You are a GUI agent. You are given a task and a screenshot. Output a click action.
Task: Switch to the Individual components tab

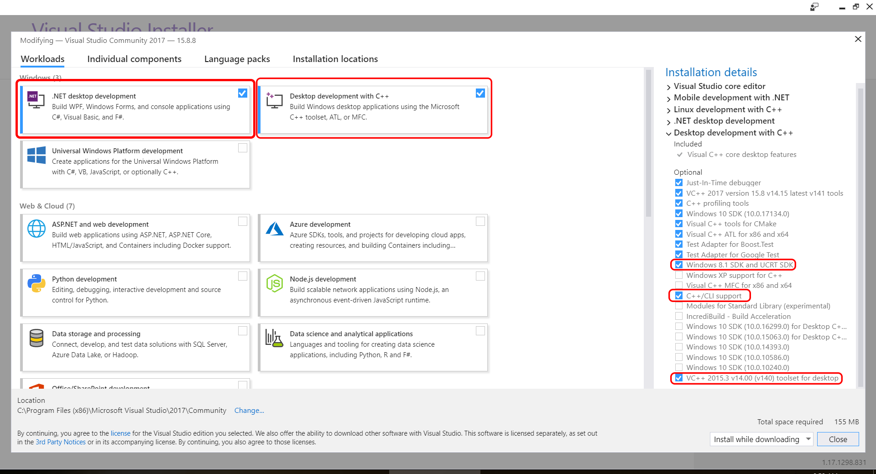tap(134, 59)
